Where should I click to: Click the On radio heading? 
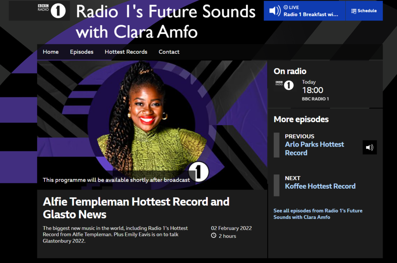tap(290, 71)
